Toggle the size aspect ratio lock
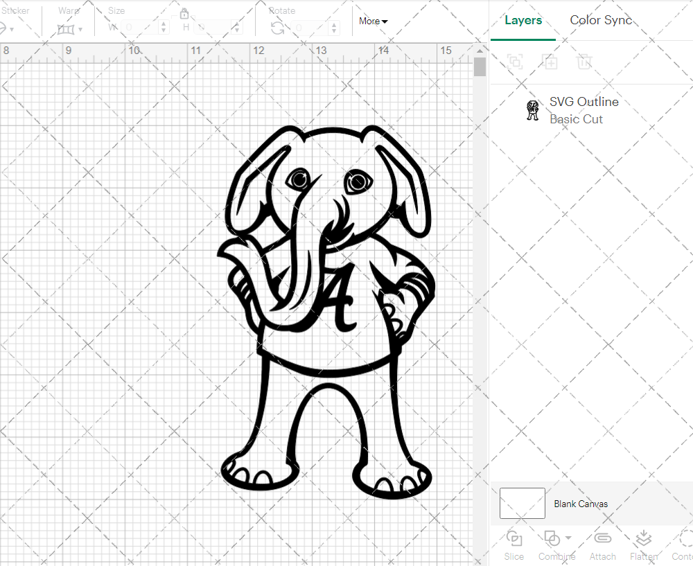The height and width of the screenshot is (566, 693). tap(184, 14)
